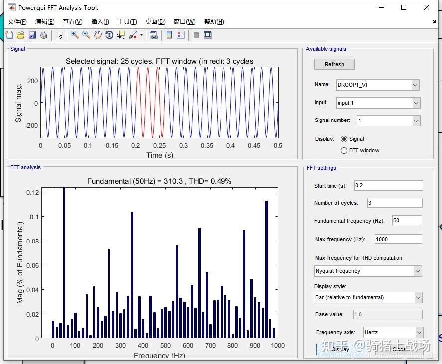Open the 工具(T) menu

pos(127,22)
